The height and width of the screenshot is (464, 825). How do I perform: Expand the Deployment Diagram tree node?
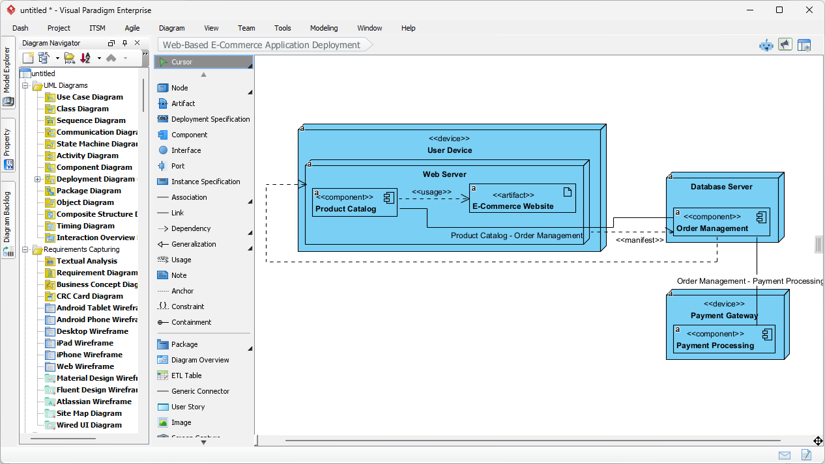click(x=36, y=179)
